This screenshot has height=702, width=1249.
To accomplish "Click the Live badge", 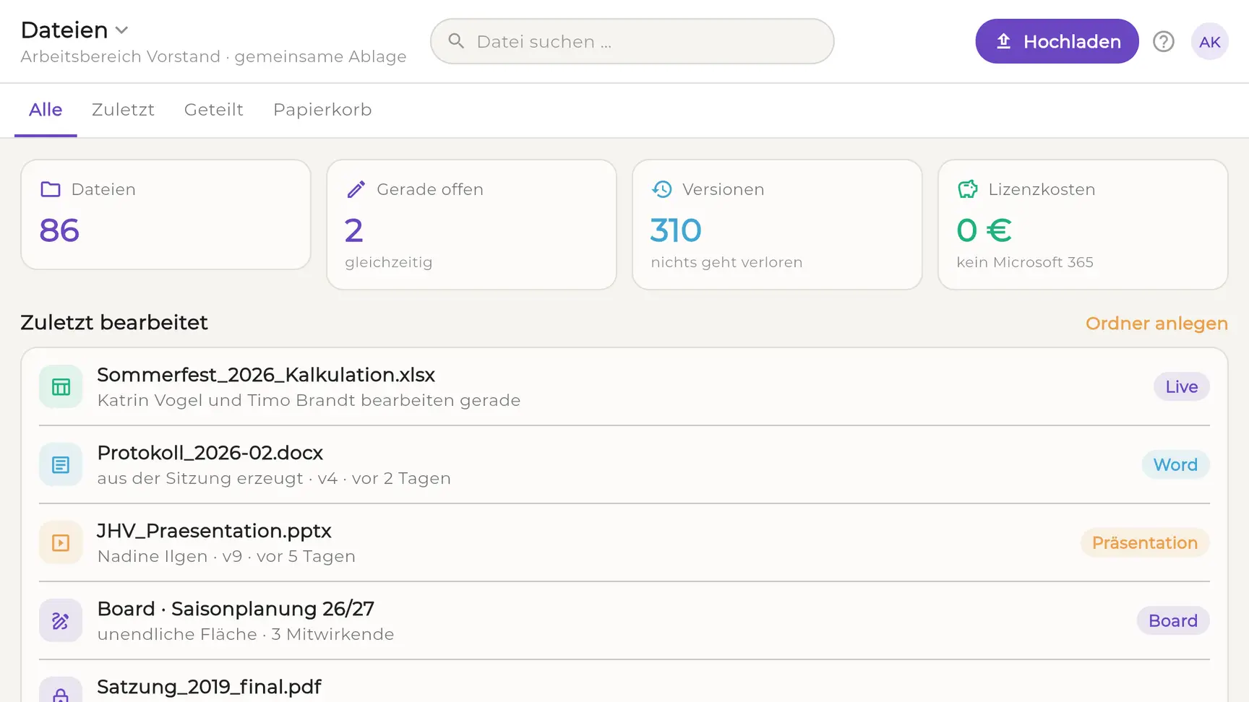I will coord(1182,387).
